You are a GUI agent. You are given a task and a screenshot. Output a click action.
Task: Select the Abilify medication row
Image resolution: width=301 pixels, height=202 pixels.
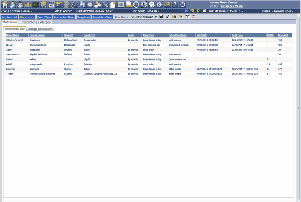tap(149, 64)
